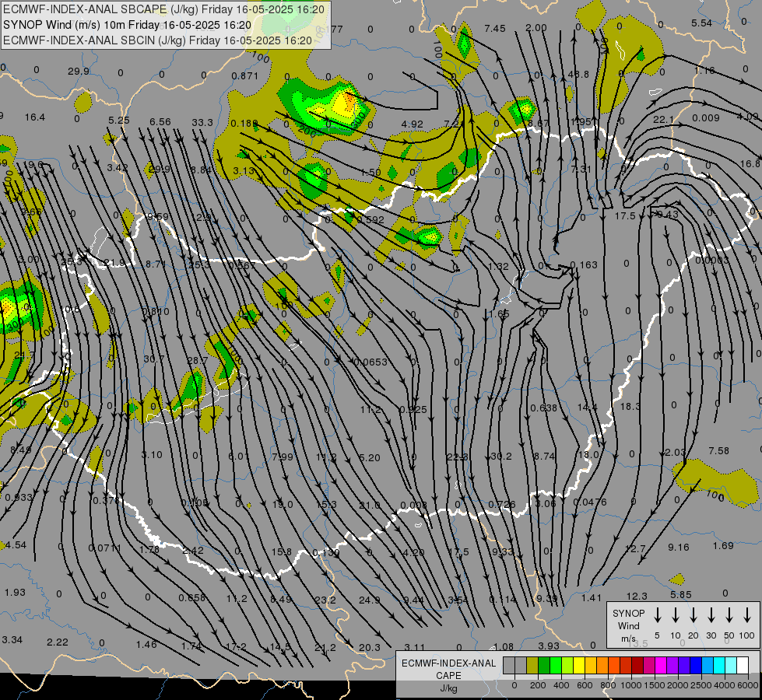Image resolution: width=762 pixels, height=700 pixels.
Task: Click the 2.22 value on the map
Action: pos(58,642)
